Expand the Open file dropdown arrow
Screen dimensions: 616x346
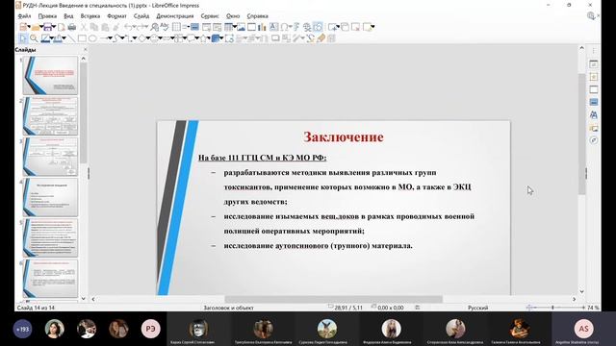[41, 27]
